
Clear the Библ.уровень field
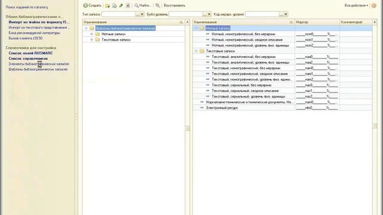point(209,14)
